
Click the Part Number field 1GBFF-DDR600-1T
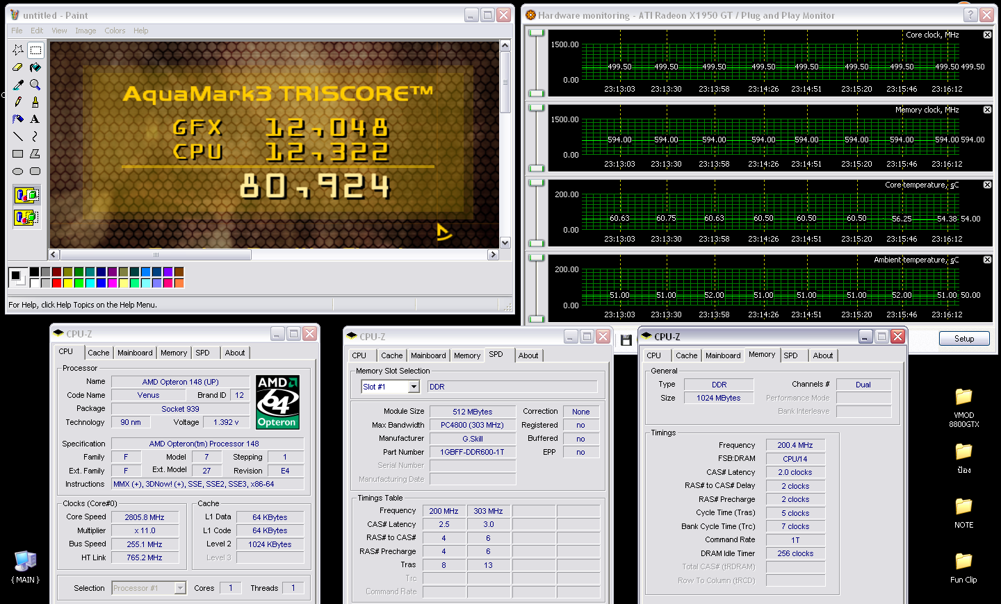473,452
